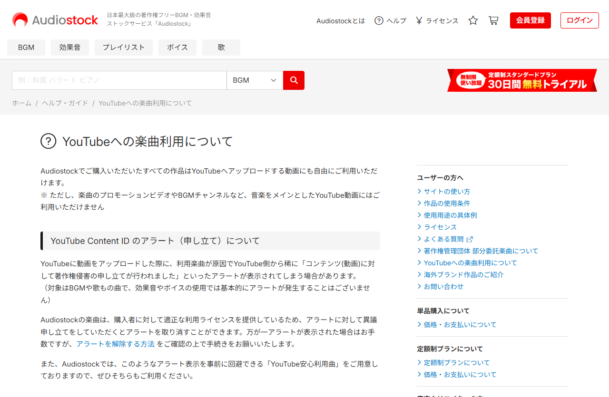The width and height of the screenshot is (609, 397).
Task: Select the ボイス tab
Action: pyautogui.click(x=177, y=48)
